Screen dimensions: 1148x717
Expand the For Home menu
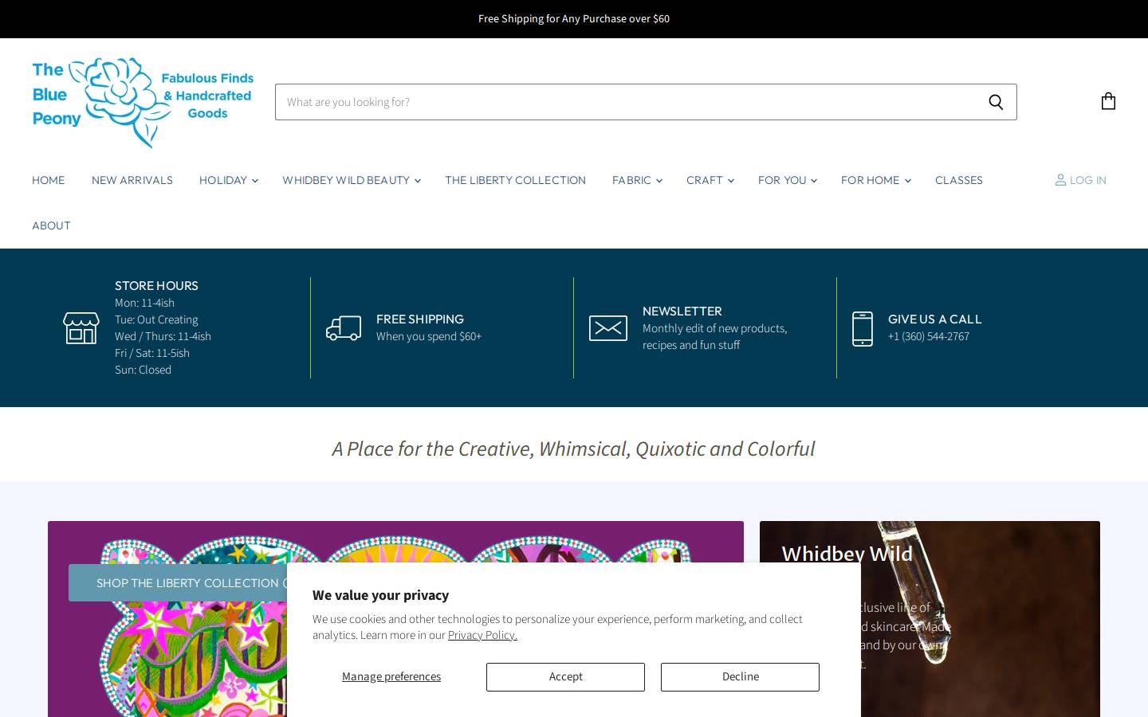pyautogui.click(x=875, y=180)
